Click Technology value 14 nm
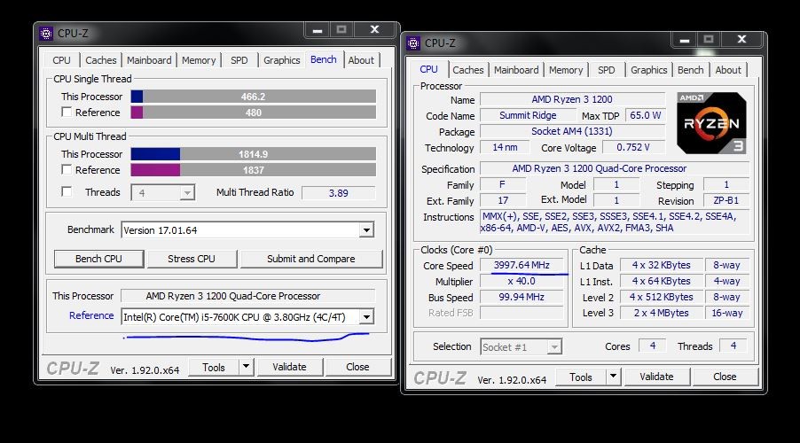The image size is (800, 443). [x=505, y=147]
